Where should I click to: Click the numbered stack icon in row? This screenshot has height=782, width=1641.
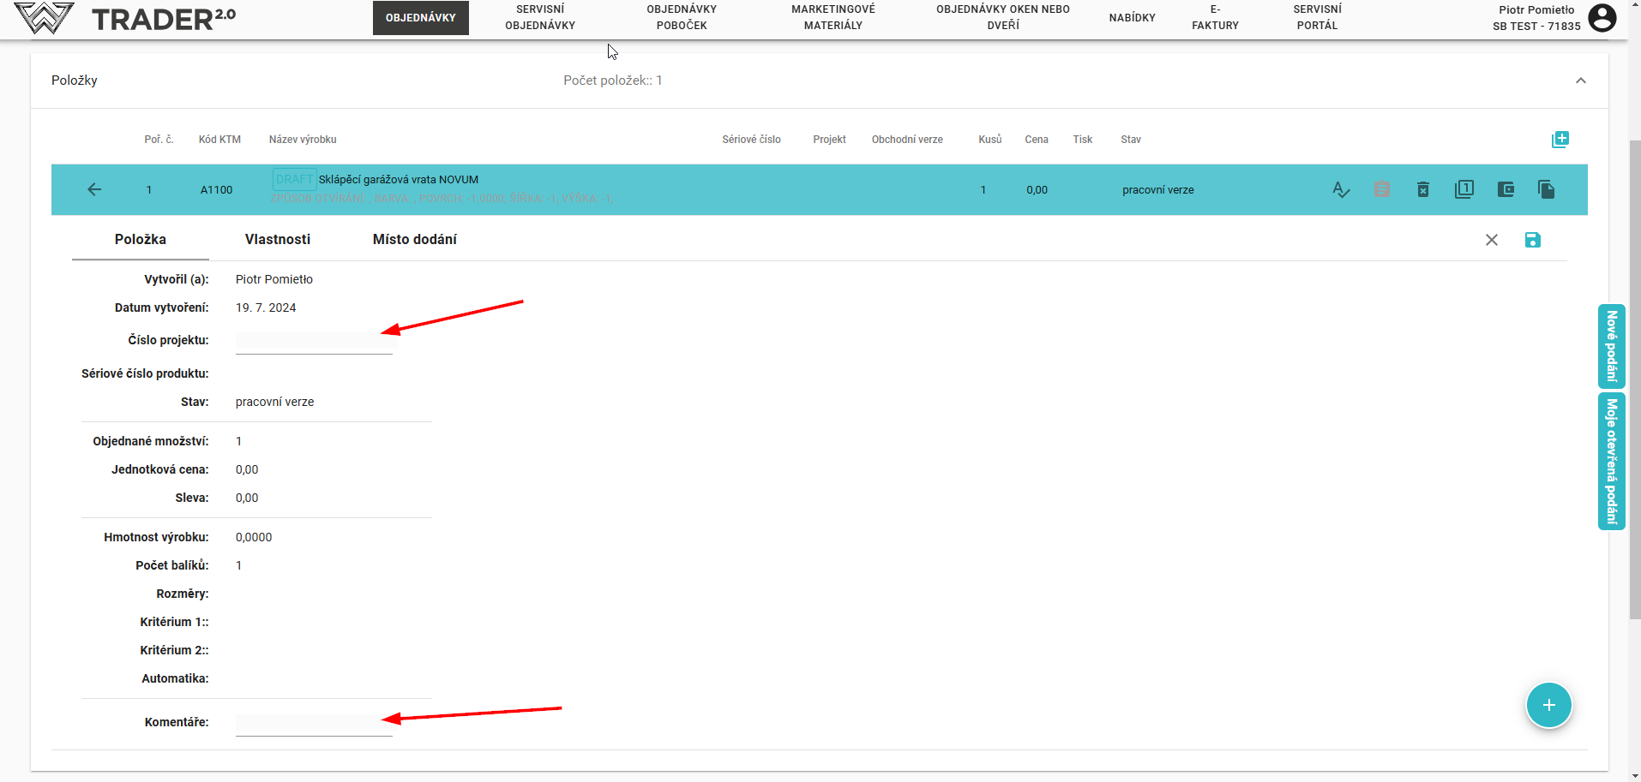1464,189
